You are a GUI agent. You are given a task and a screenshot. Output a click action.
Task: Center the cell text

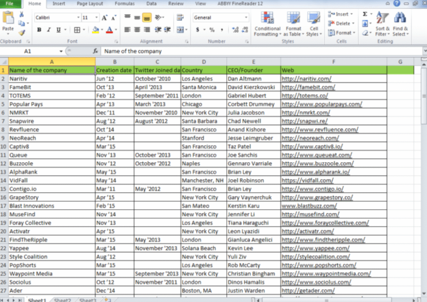click(137, 30)
